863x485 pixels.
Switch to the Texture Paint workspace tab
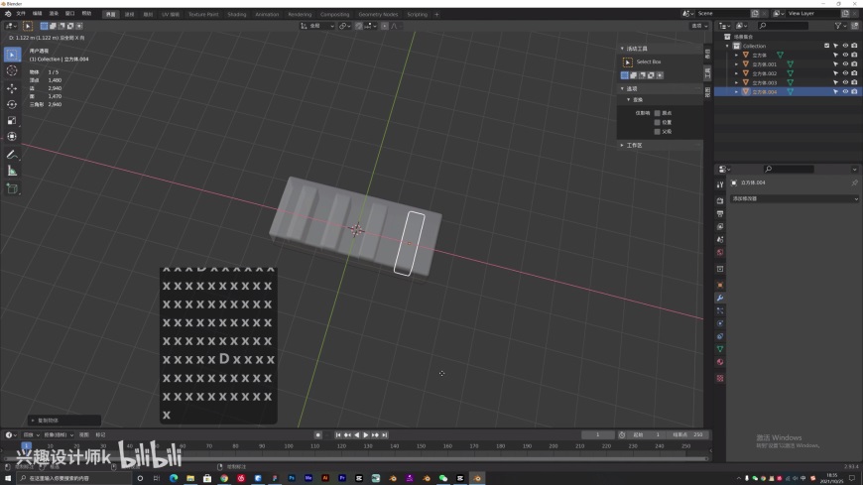click(203, 14)
